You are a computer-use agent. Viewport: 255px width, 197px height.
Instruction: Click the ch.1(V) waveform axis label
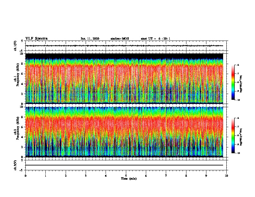tap(15, 46)
